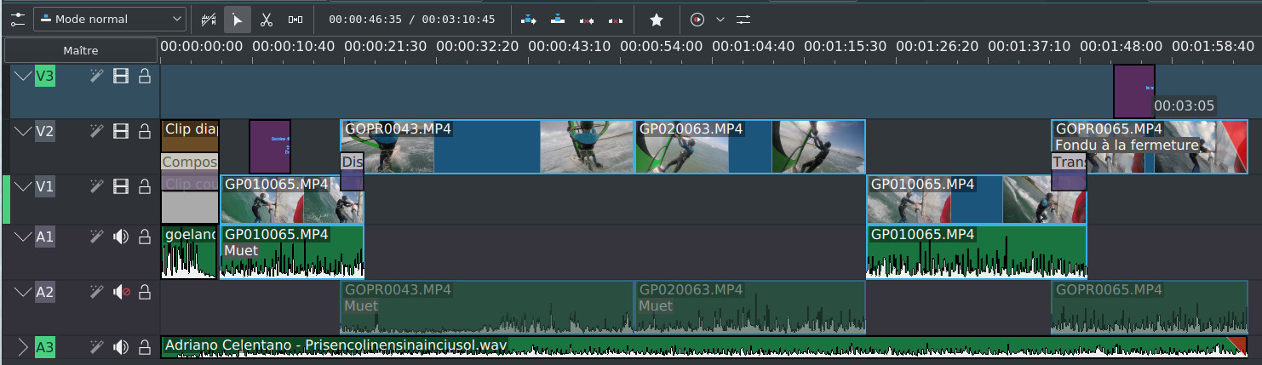This screenshot has width=1262, height=365.
Task: Expand the collapsed A3 track
Action: pyautogui.click(x=22, y=347)
